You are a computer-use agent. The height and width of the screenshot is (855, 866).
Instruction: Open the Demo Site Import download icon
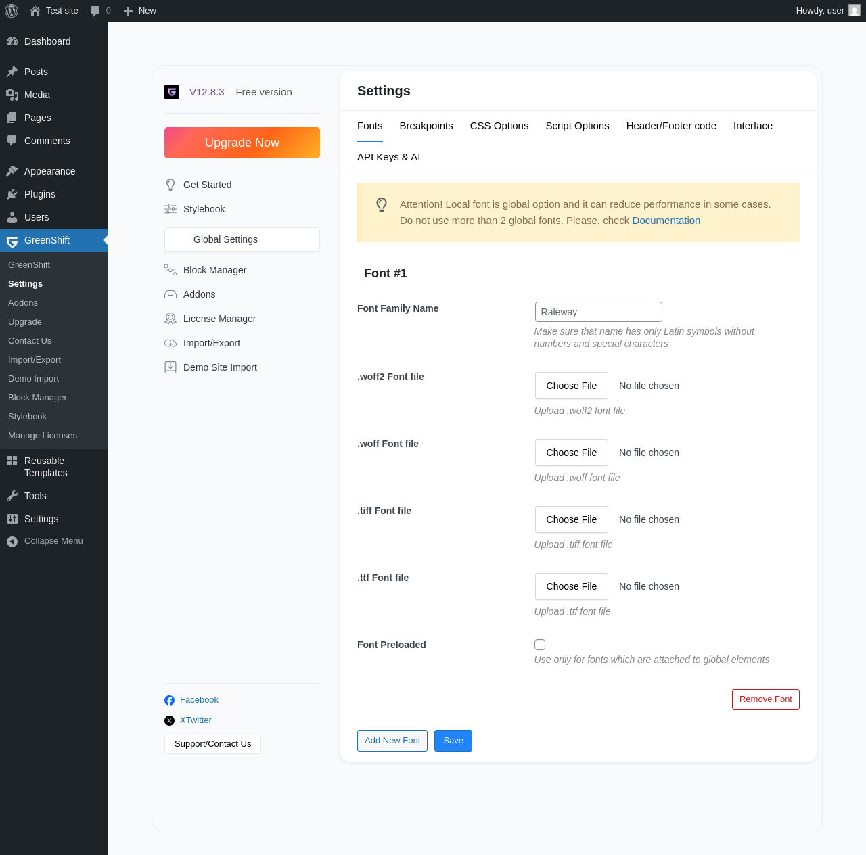pos(170,367)
